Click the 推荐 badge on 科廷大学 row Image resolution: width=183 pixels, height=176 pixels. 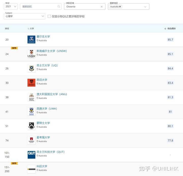coord(14,163)
